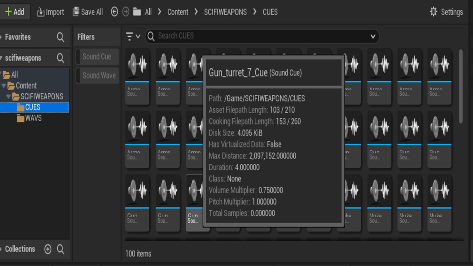Open the chevron after SCIFIWEAPONS breadcrumb

255,12
